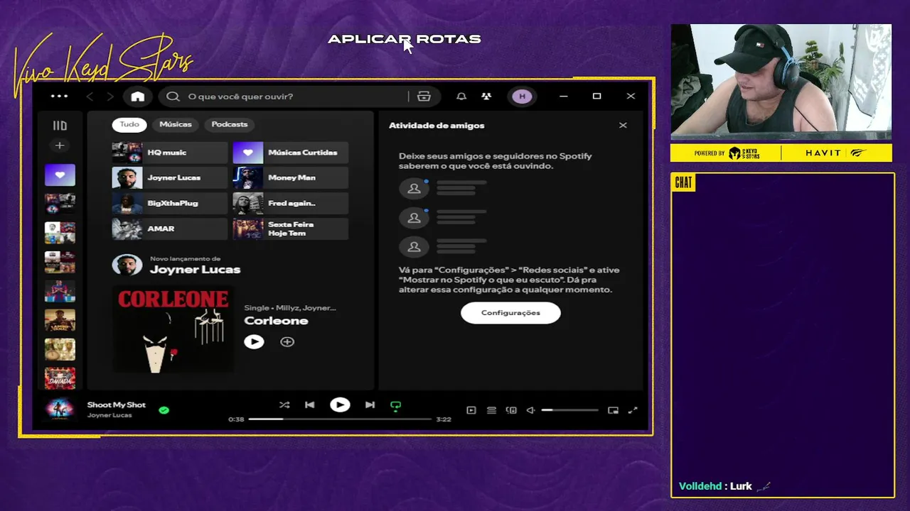910x511 pixels.
Task: Open the queue icon
Action: click(x=491, y=410)
